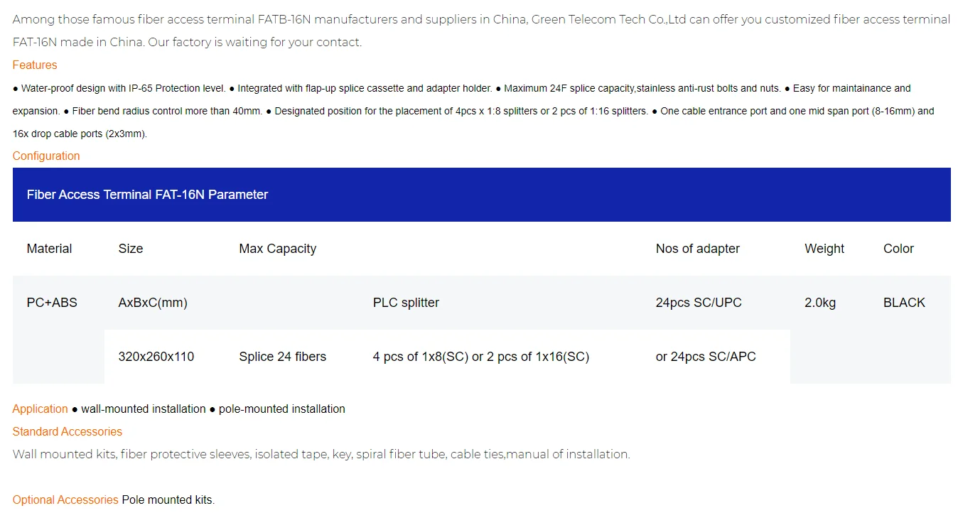Click the Color column header
Viewport: 958px width, 513px height.
pyautogui.click(x=898, y=249)
